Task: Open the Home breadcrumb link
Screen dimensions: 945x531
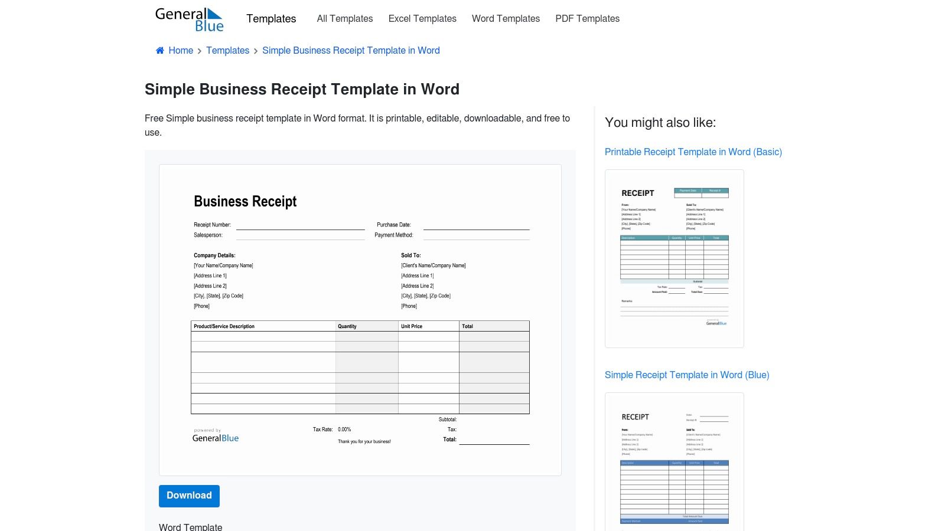Action: (181, 50)
